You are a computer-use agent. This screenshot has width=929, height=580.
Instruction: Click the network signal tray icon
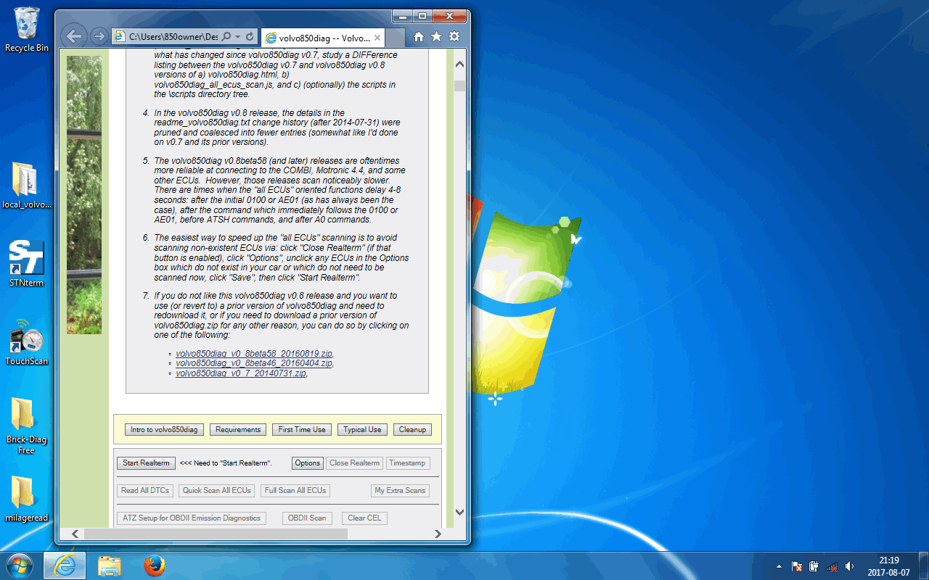[832, 566]
